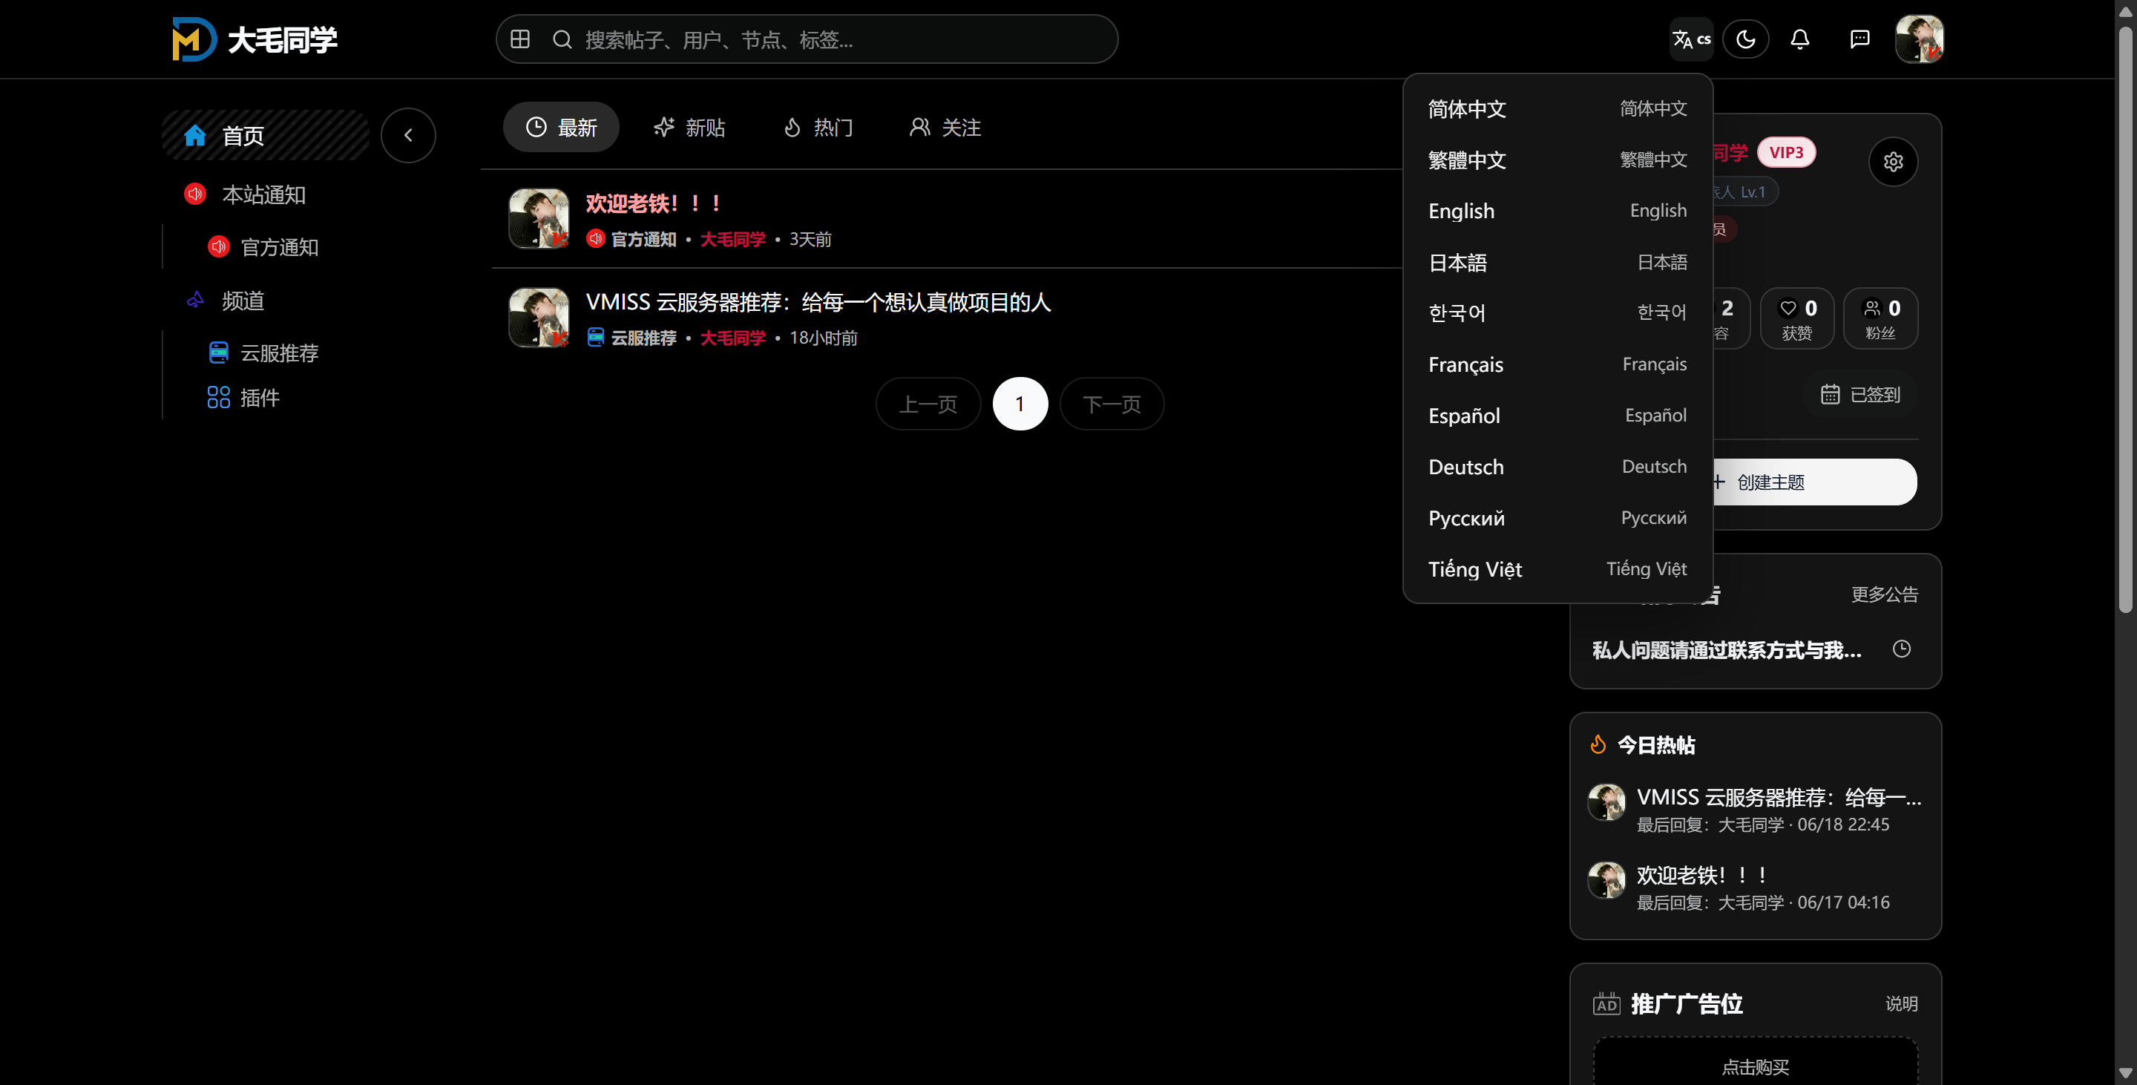The width and height of the screenshot is (2137, 1085).
Task: Switch to 新贴 tab
Action: pyautogui.click(x=689, y=127)
